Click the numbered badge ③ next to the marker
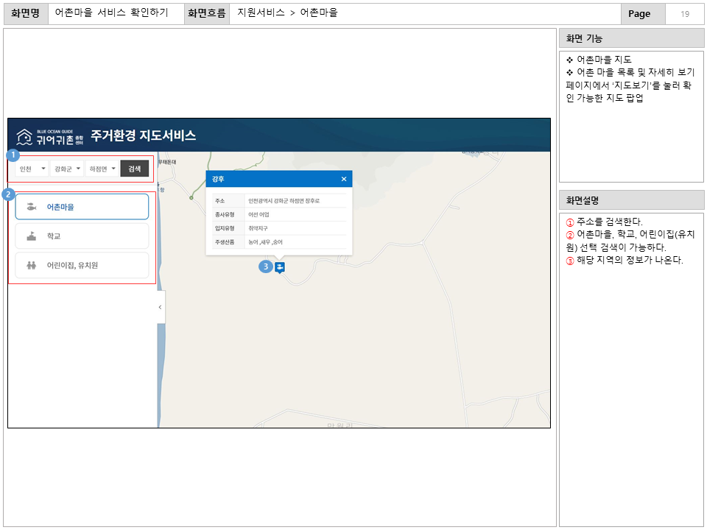Viewport: 707px width, 530px height. tap(265, 267)
